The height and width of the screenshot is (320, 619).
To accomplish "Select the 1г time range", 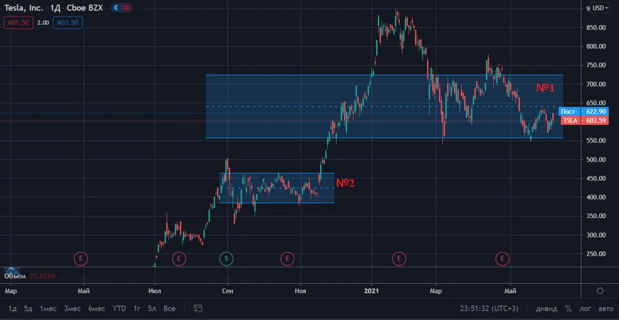I will [137, 308].
